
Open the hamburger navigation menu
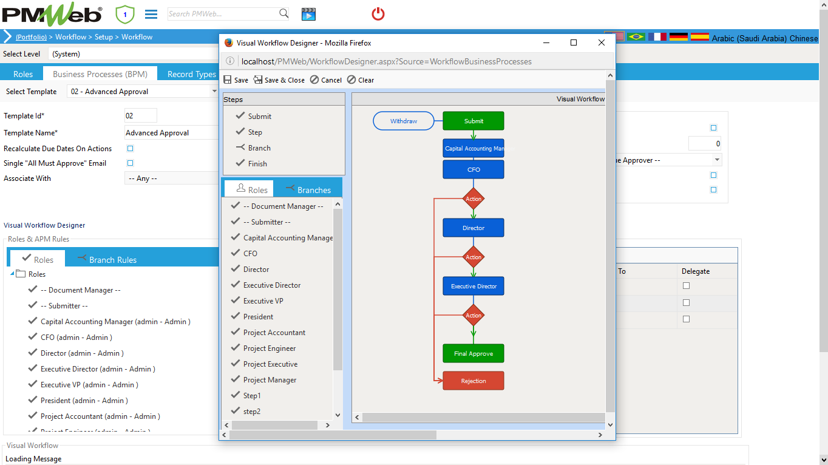tap(151, 13)
